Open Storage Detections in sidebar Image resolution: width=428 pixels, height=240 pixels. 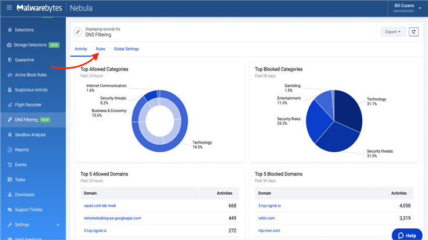pos(30,45)
